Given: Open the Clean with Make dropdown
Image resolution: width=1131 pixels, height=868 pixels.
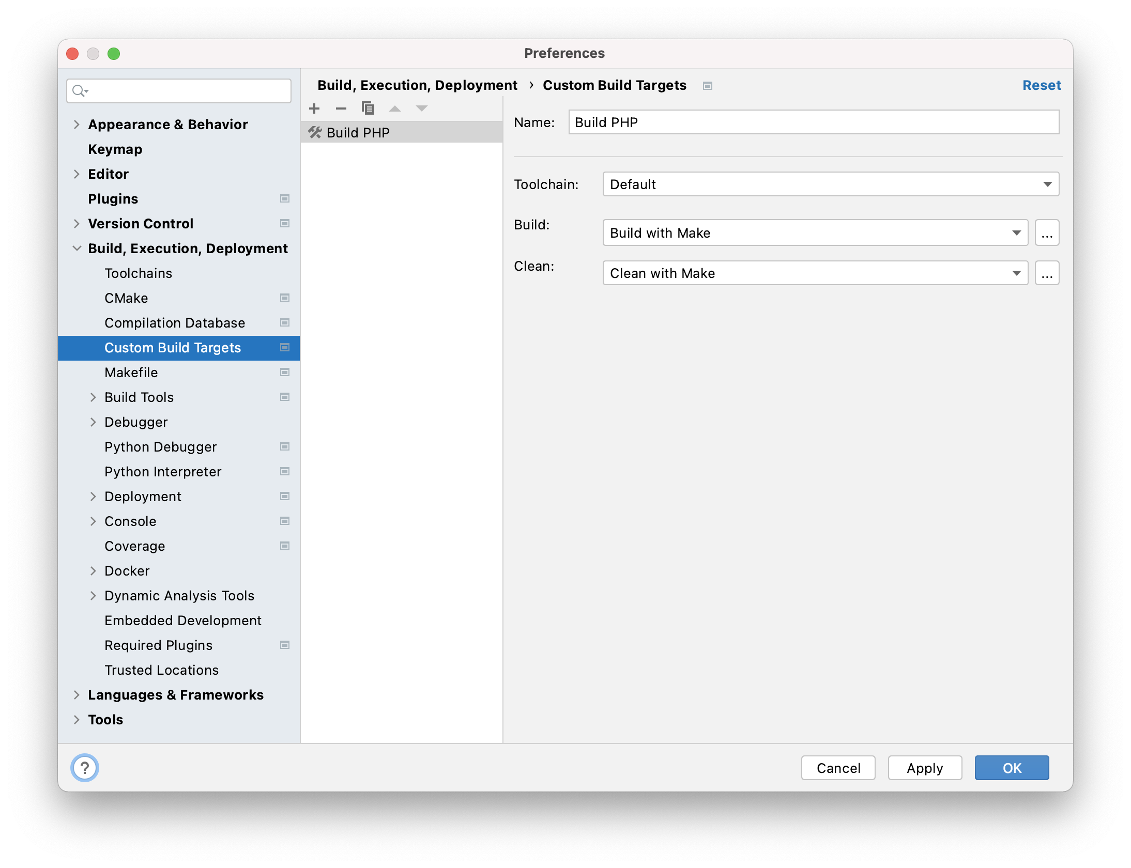Looking at the screenshot, I should coord(815,273).
